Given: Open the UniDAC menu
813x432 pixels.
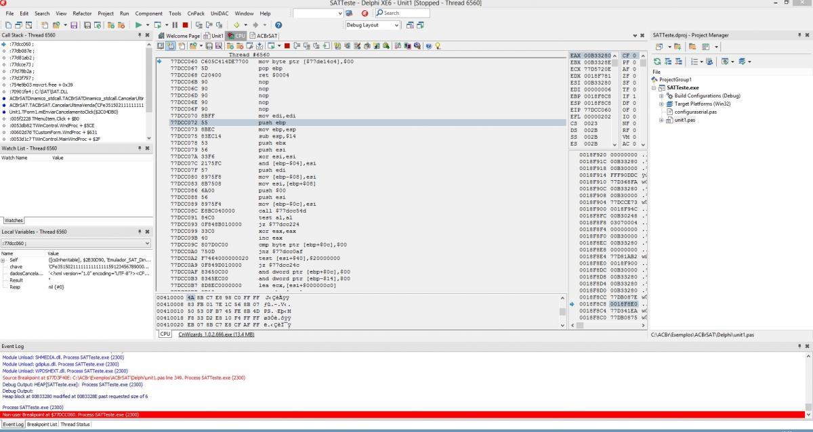Looking at the screenshot, I should coord(220,13).
